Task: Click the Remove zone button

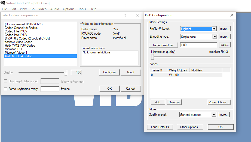Action: coord(174,102)
